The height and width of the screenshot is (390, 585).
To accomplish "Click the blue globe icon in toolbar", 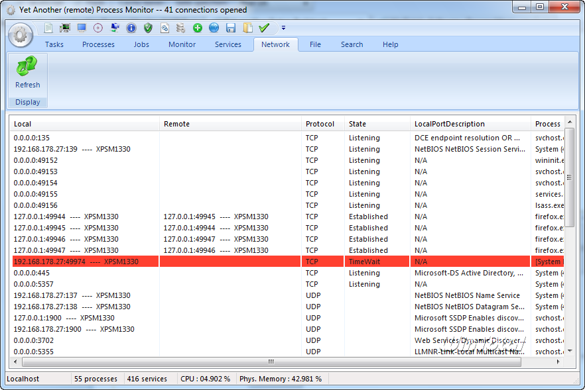I will [214, 28].
